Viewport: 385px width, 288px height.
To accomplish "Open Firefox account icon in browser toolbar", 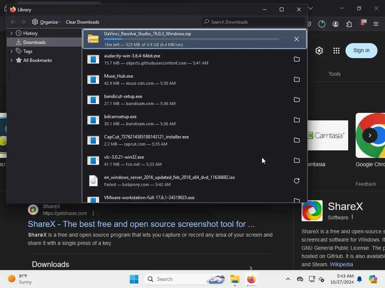I will pyautogui.click(x=335, y=24).
